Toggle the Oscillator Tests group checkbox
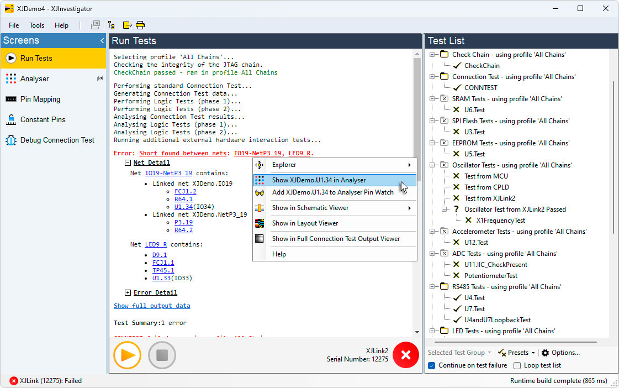Screen dimensions: 619x388 444,165
